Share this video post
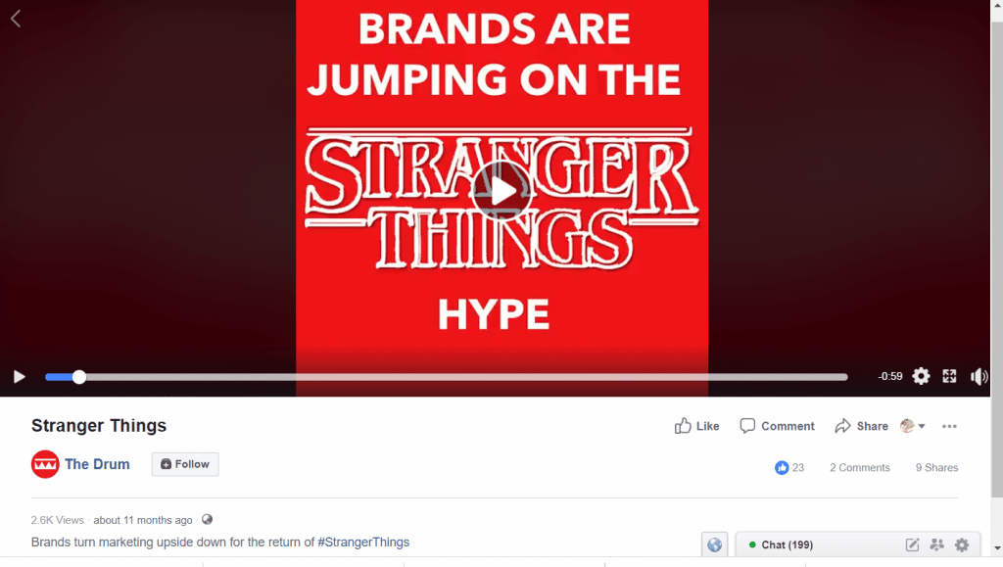The height and width of the screenshot is (567, 1003). 861,426
